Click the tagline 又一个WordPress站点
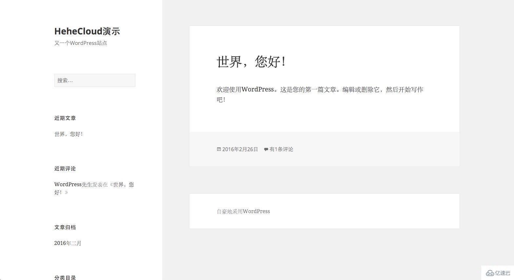This screenshot has height=280, width=514. [x=81, y=43]
